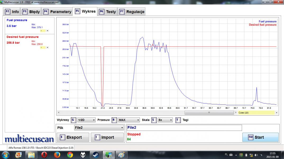Expand the Czas (Δt) axis dropdown
The height and width of the screenshot is (159, 284).
point(276,113)
